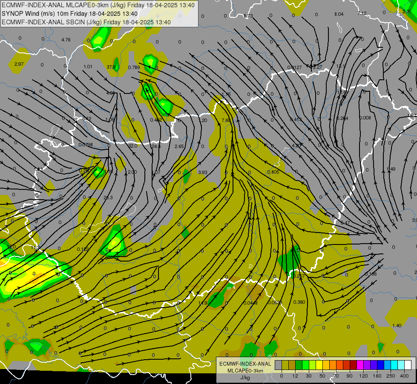
Task: Click the map value 0.257
Action: (299, 276)
